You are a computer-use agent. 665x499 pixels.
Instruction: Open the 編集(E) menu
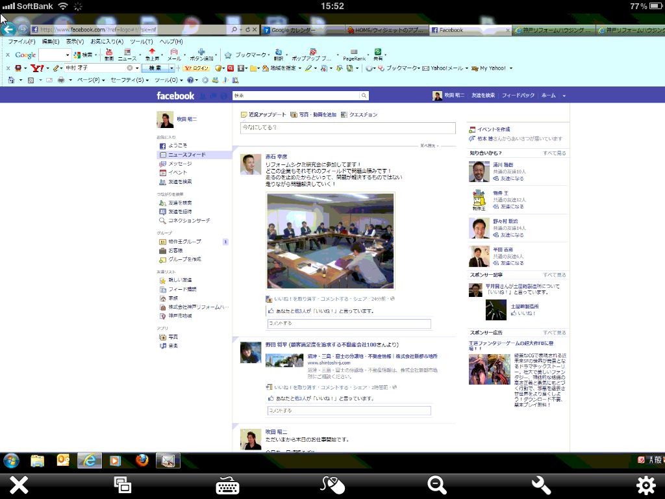51,42
